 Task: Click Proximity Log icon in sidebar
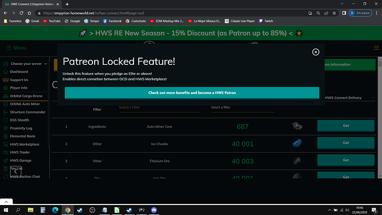click(6, 128)
